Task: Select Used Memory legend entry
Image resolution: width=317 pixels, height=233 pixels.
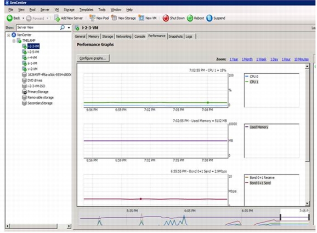Action: coord(257,127)
